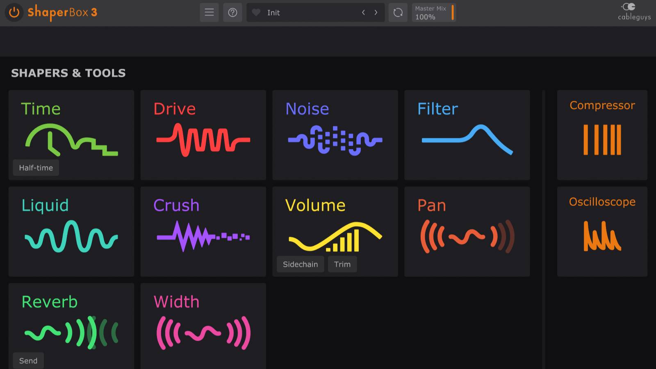The height and width of the screenshot is (369, 656).
Task: Select the Half-time tool button
Action: coord(36,168)
